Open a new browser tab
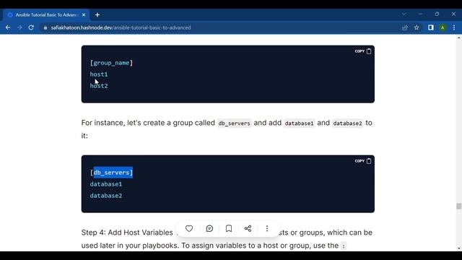The width and height of the screenshot is (462, 260). coord(97,14)
